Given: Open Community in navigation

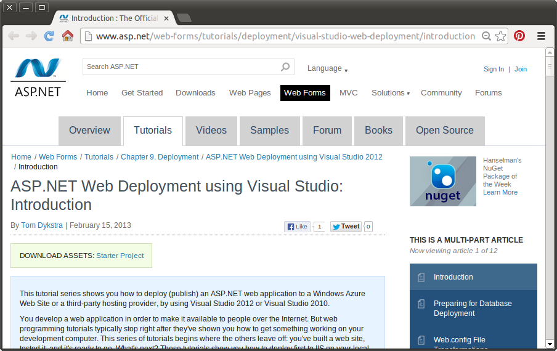Looking at the screenshot, I should coord(441,93).
